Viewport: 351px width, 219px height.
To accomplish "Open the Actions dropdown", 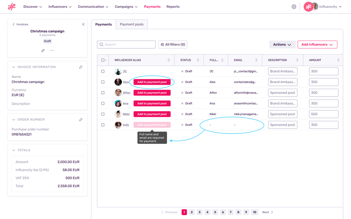I will point(282,44).
